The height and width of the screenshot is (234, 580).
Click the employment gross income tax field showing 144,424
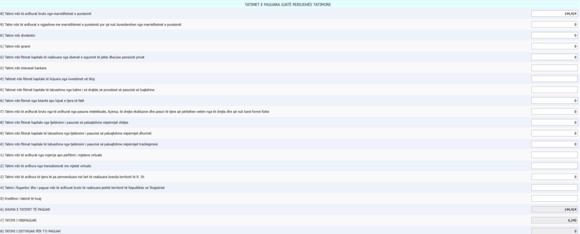click(554, 14)
